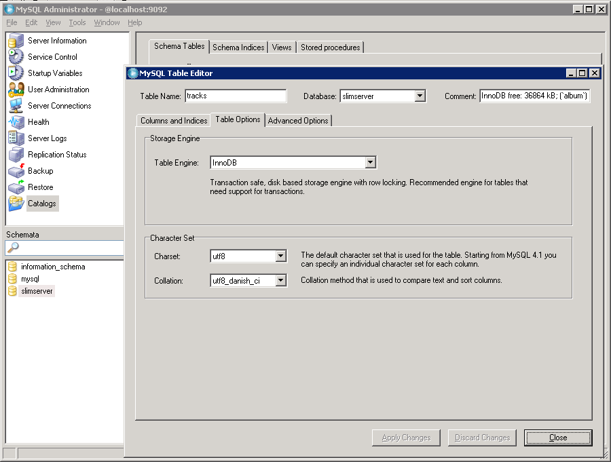The image size is (611, 462).
Task: Switch to the Advanced Options tab
Action: pyautogui.click(x=298, y=121)
